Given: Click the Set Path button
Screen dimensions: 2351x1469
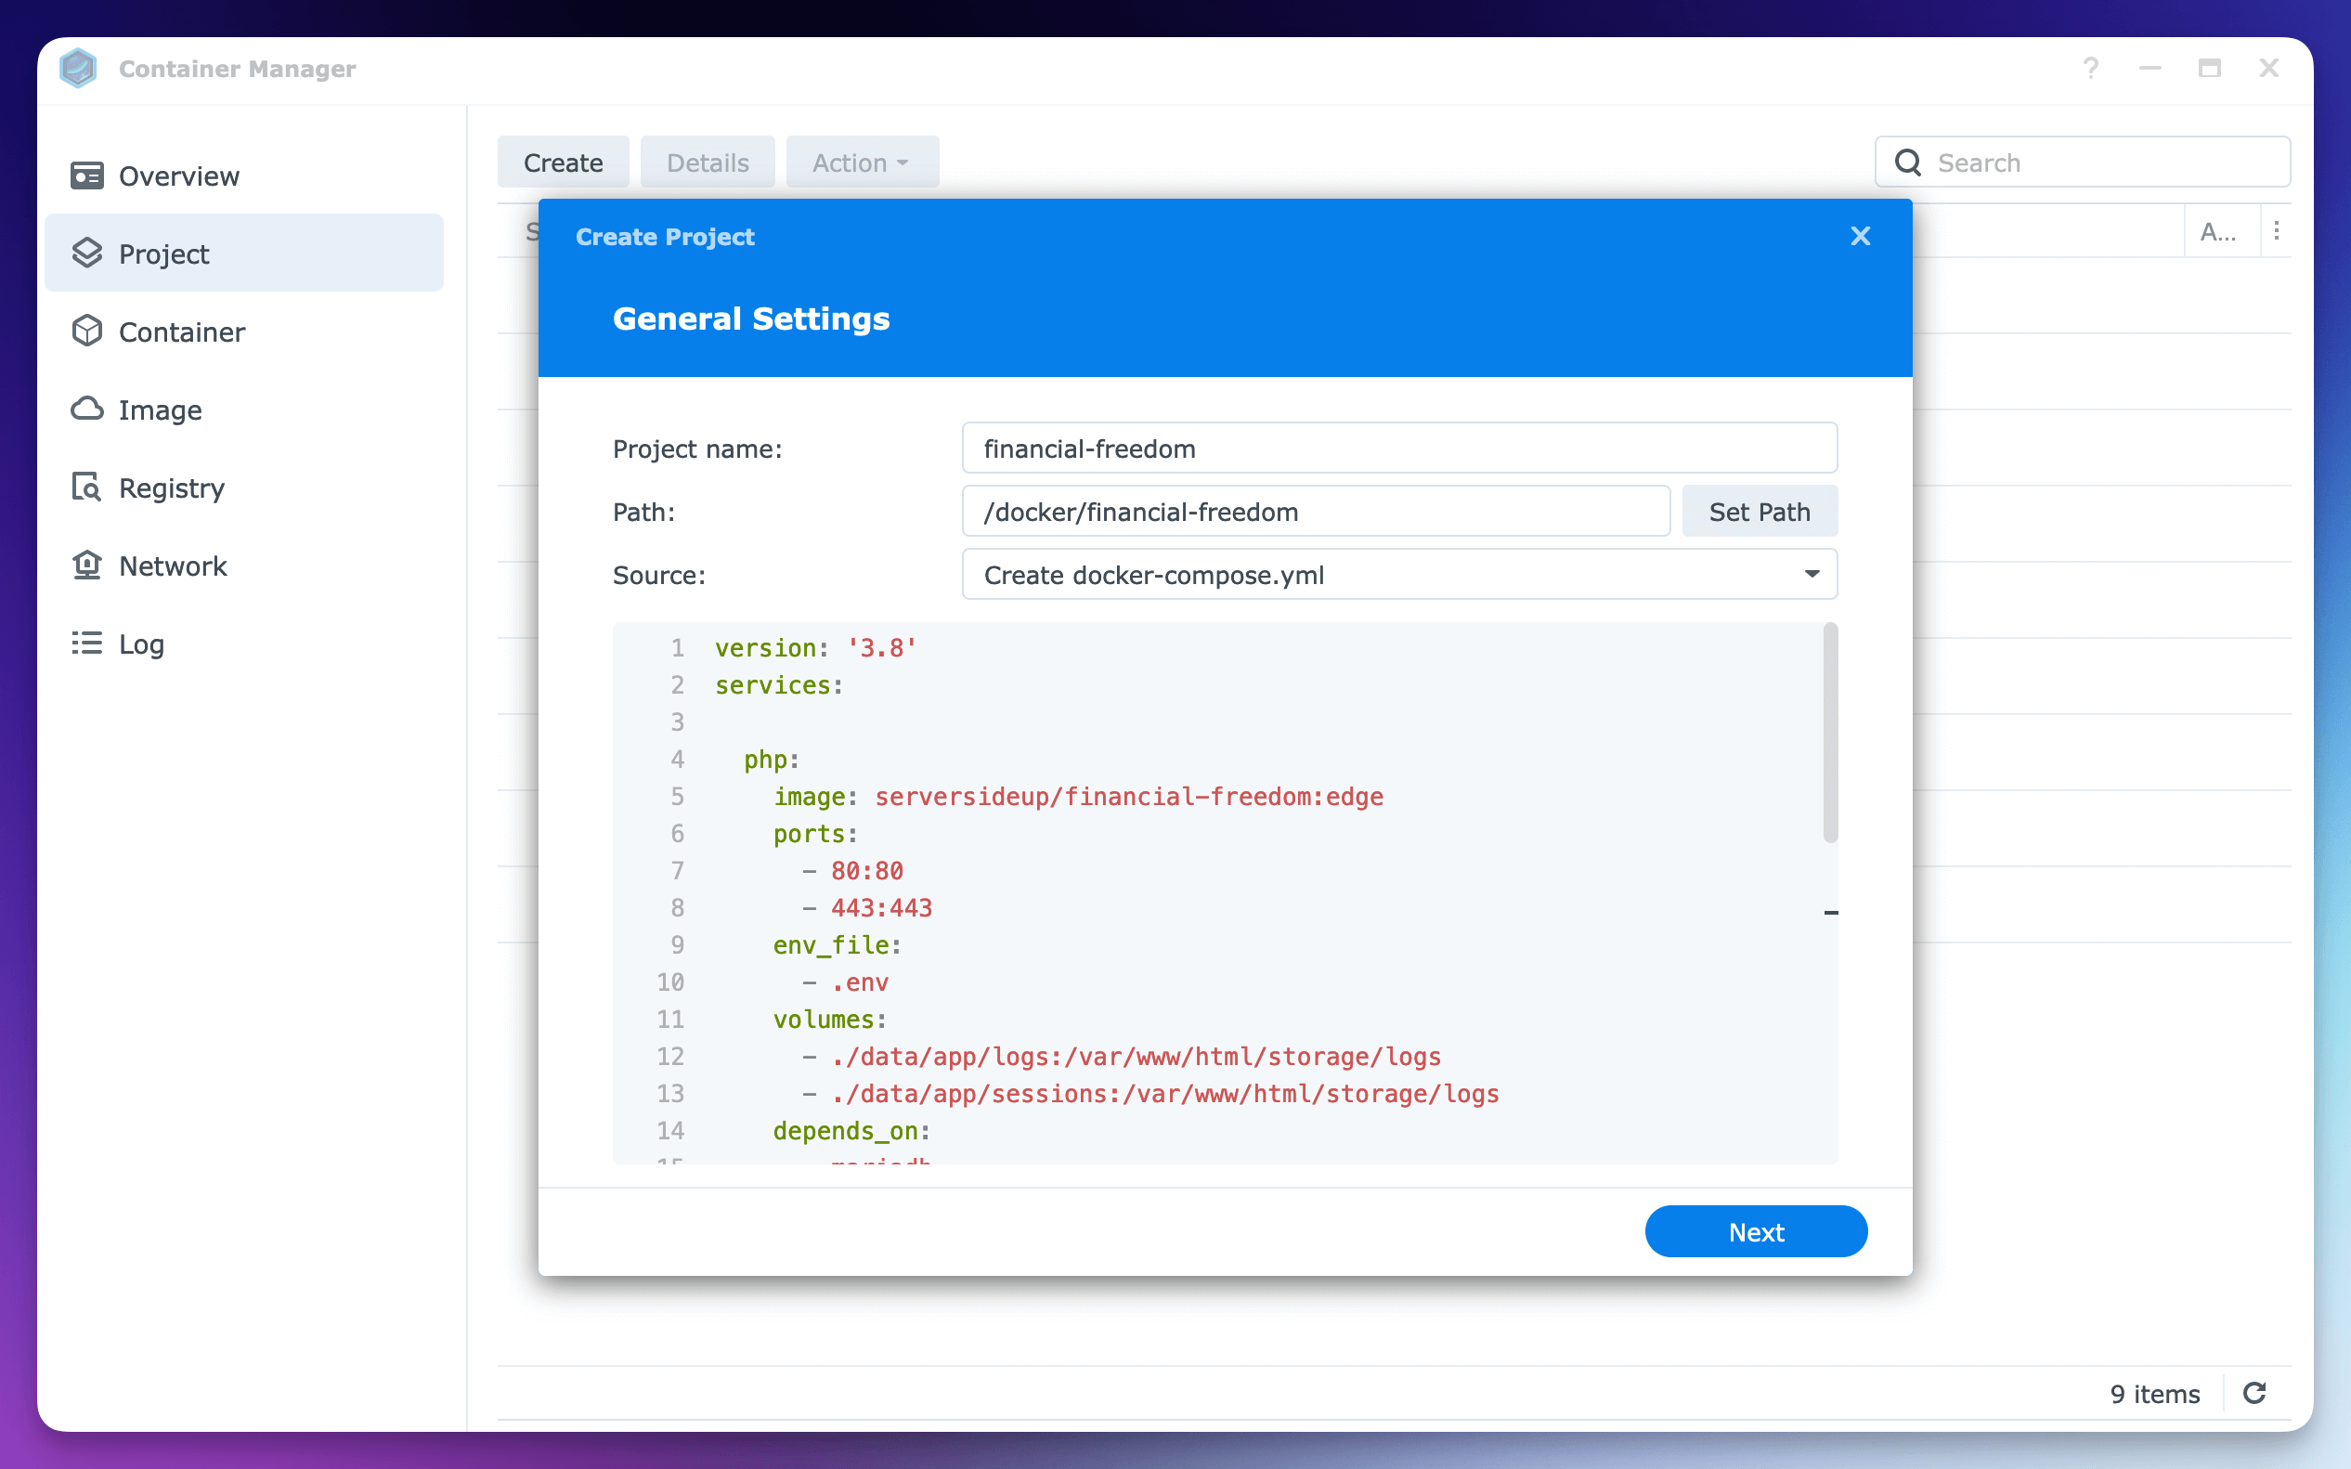Looking at the screenshot, I should (1760, 511).
